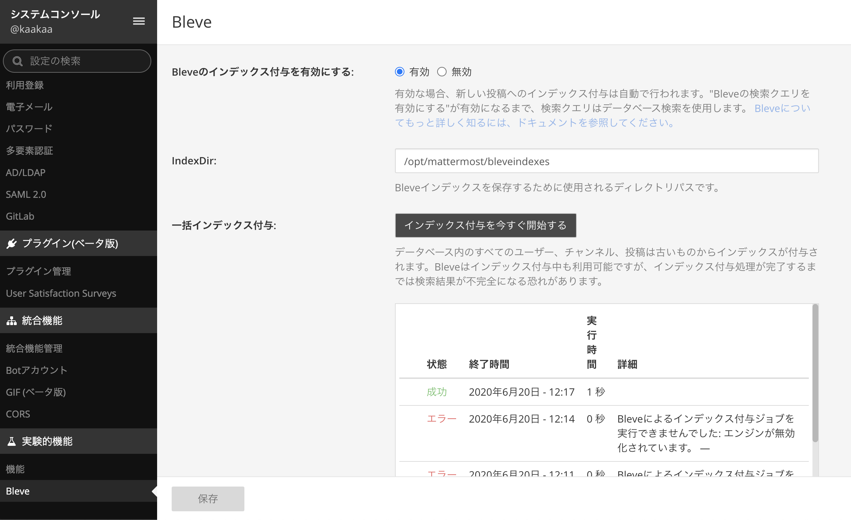The height and width of the screenshot is (520, 851).
Task: Click the 成功 status in the job table
Action: click(x=437, y=392)
